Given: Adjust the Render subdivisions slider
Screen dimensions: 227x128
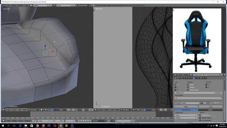Looking at the screenshot, I should (x=186, y=118).
